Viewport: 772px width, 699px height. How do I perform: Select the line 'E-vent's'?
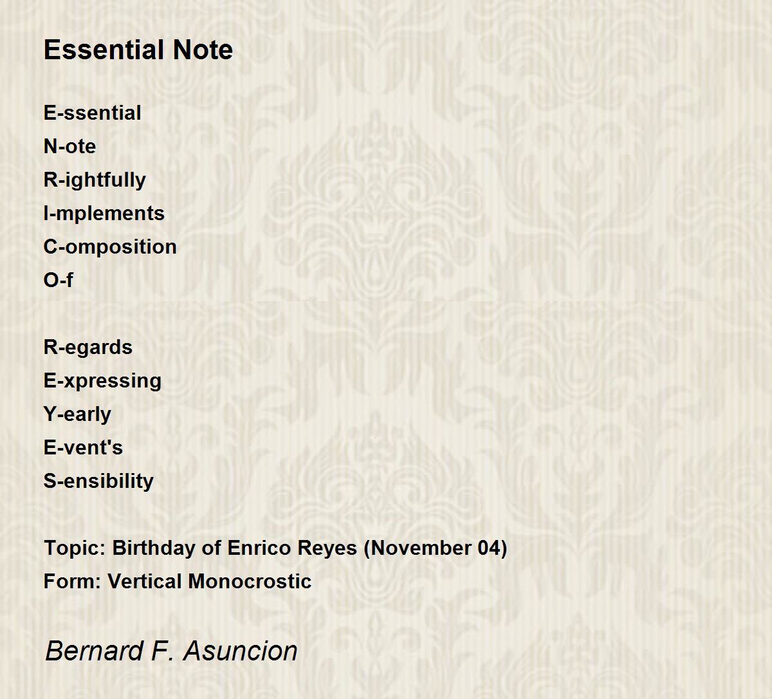tap(83, 447)
